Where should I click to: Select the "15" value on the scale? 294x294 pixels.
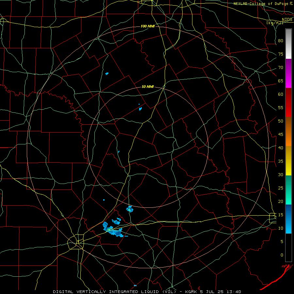tap(281, 215)
